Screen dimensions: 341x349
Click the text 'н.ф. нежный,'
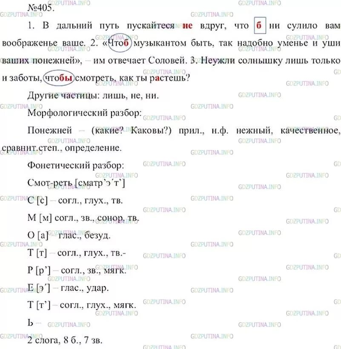pos(242,130)
